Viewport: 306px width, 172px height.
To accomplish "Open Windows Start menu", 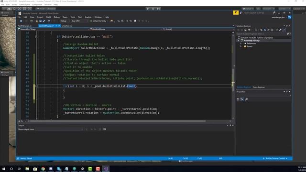I will [4, 169].
